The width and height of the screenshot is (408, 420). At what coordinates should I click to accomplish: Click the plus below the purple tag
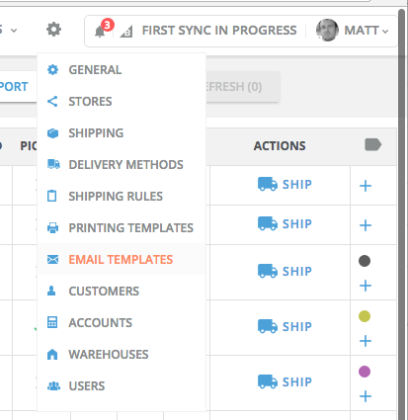click(x=366, y=396)
